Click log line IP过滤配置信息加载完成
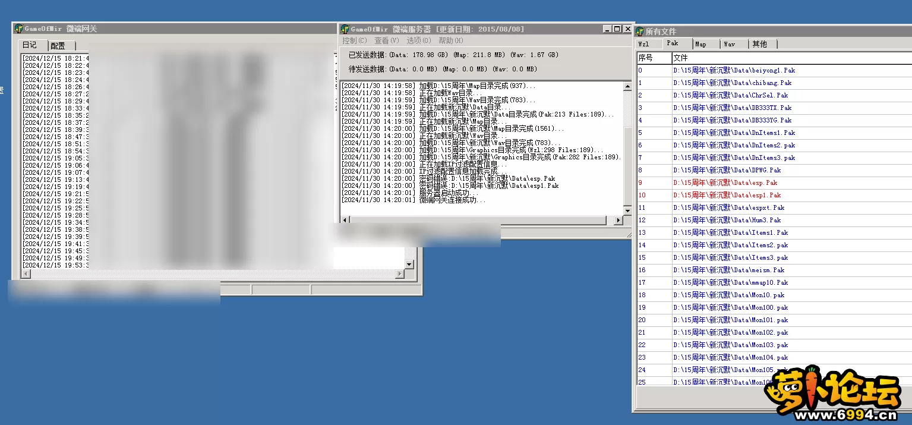912x425 pixels. tap(424, 171)
